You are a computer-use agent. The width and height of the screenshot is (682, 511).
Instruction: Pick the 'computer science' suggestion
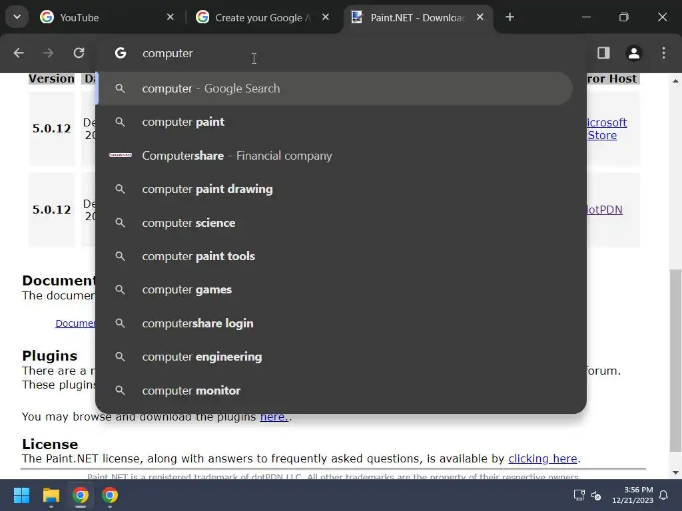[x=336, y=223]
